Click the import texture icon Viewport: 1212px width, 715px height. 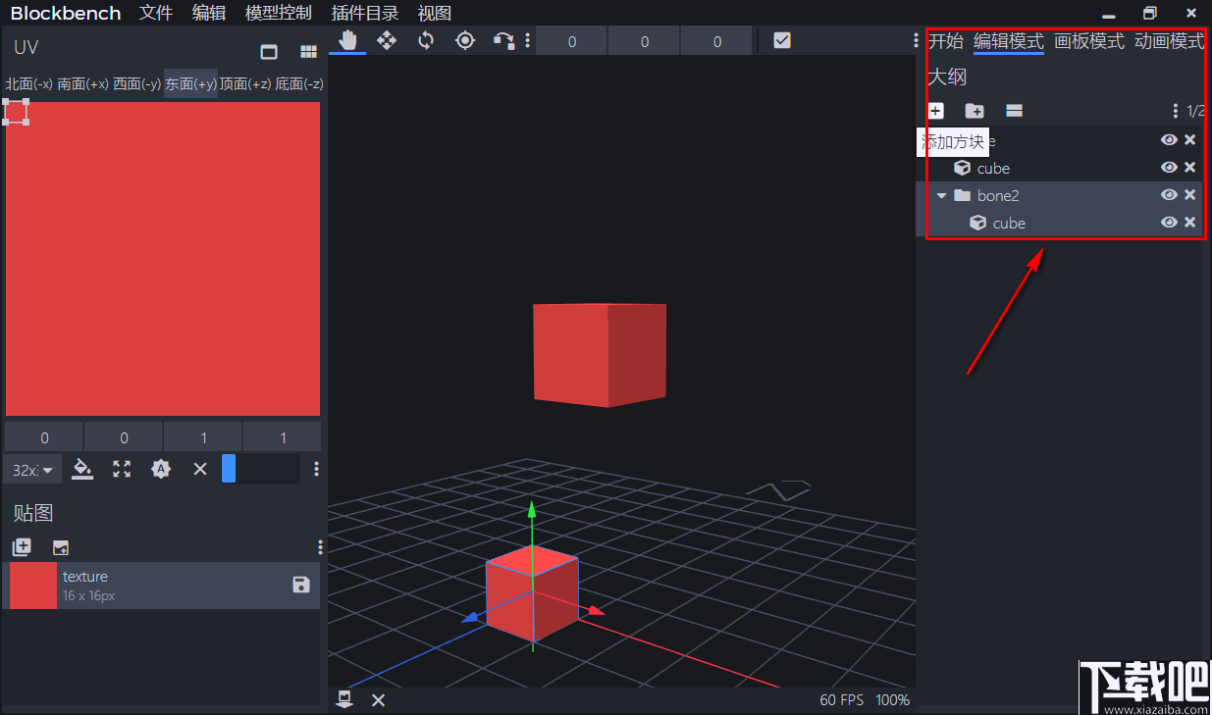click(x=60, y=546)
